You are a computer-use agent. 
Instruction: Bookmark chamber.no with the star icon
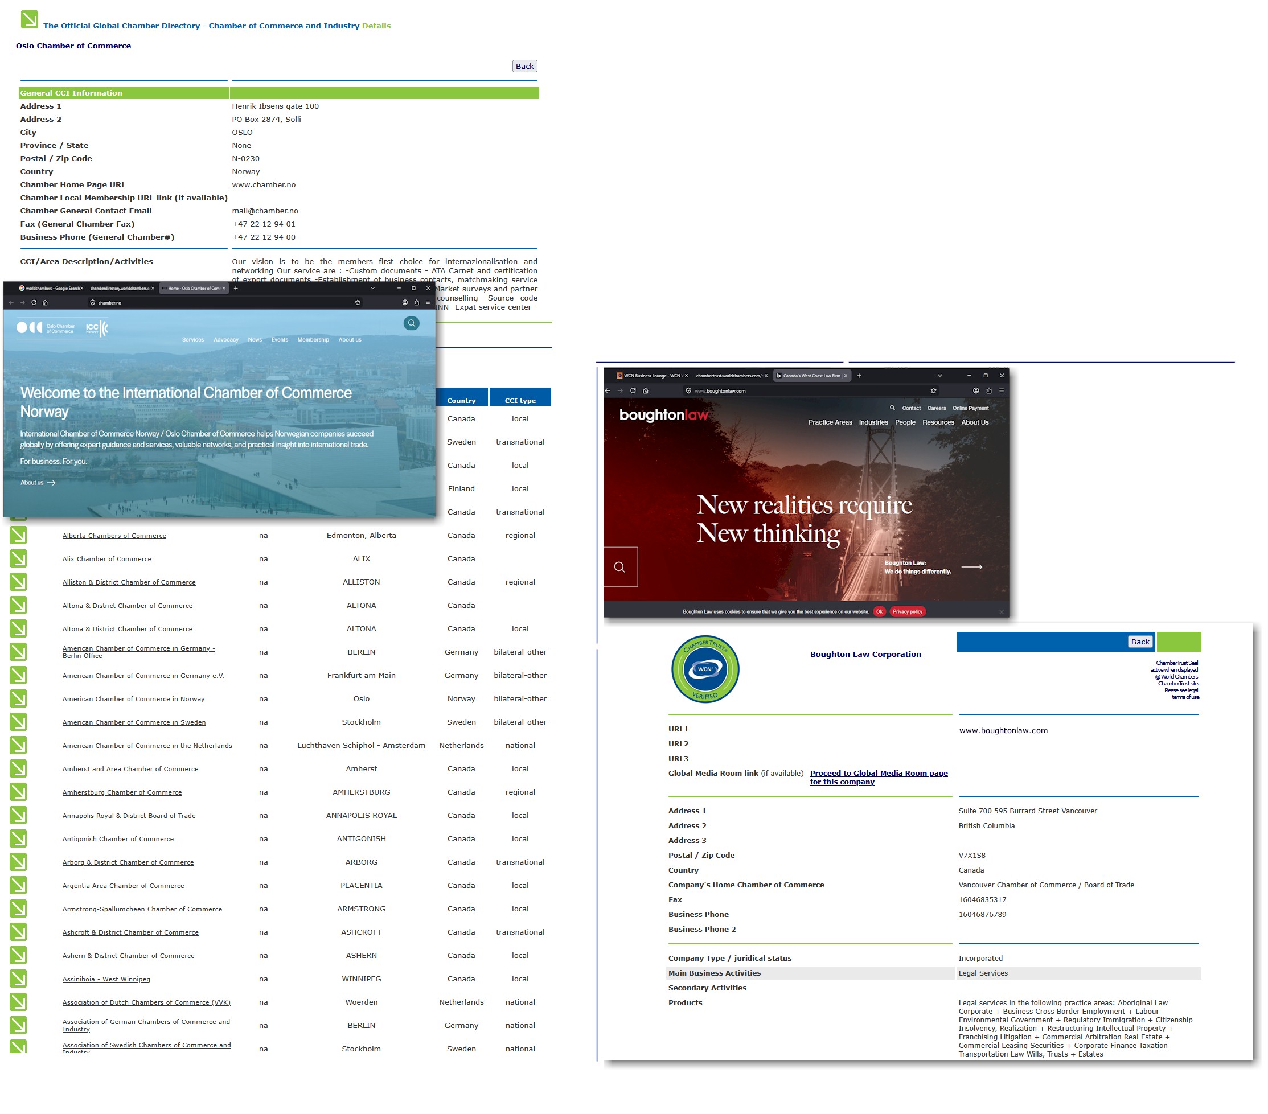pos(358,303)
